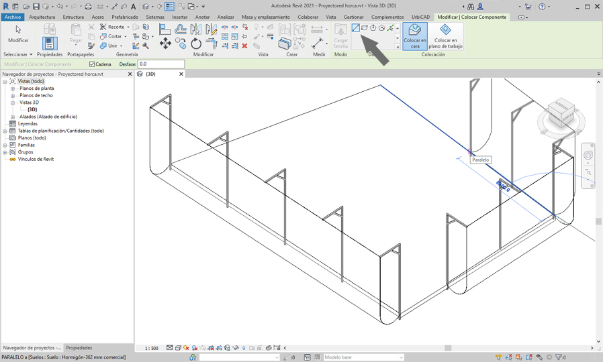Viewport: 603px width, 362px height.
Task: Select Colocar en plano de trabajo
Action: point(445,35)
